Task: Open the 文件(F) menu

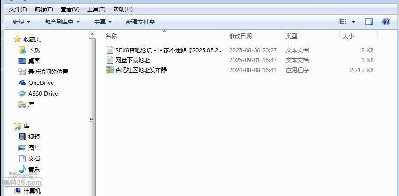Action: click(18, 9)
